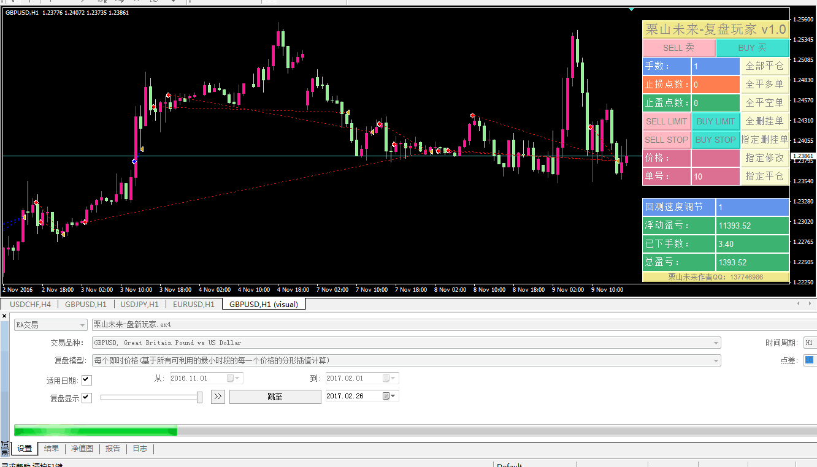
Task: Click the 单号 order number field showing 10
Action: [716, 177]
